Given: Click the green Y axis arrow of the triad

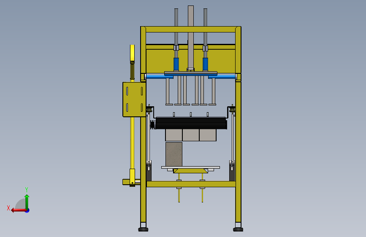Looking at the screenshot, I should pos(27,202).
